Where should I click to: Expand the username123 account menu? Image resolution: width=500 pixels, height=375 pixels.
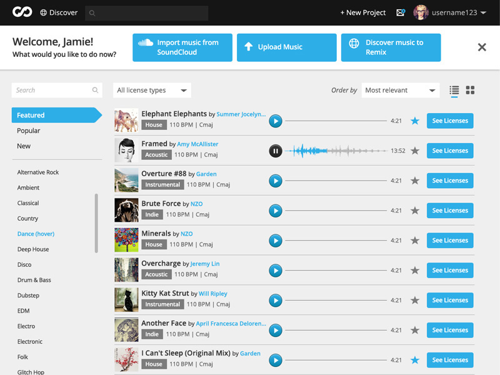coord(455,12)
